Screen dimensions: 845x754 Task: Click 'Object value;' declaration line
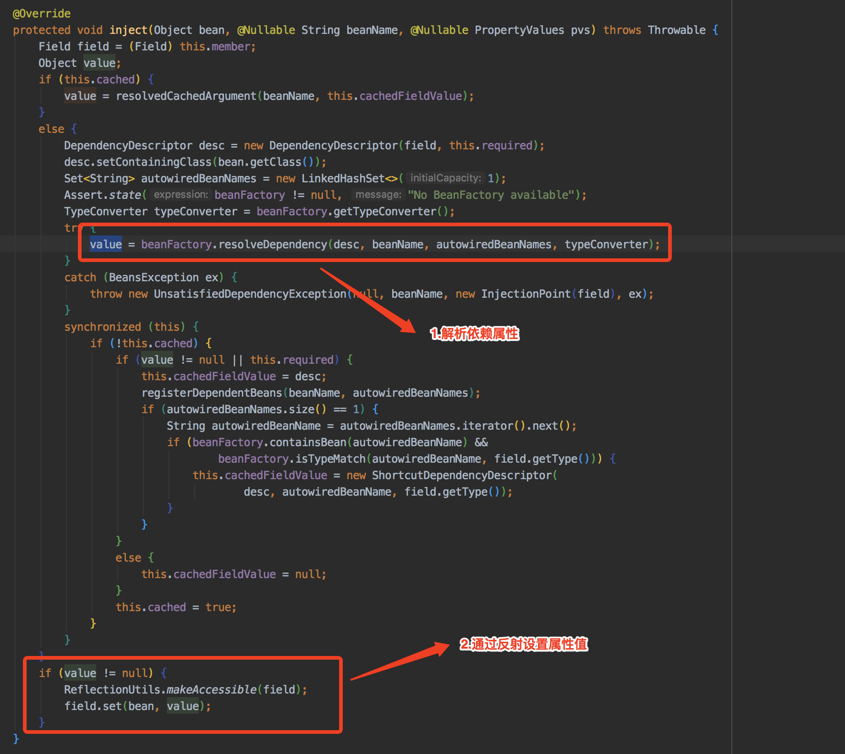point(80,63)
